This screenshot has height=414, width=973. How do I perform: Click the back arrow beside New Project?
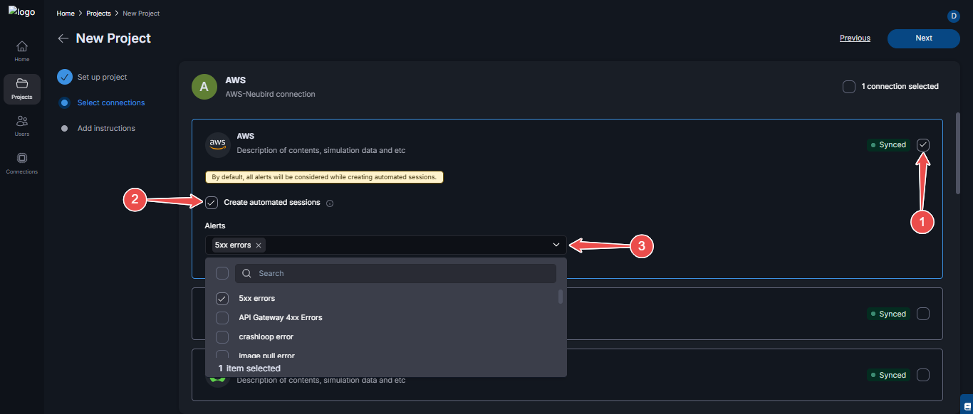(63, 38)
